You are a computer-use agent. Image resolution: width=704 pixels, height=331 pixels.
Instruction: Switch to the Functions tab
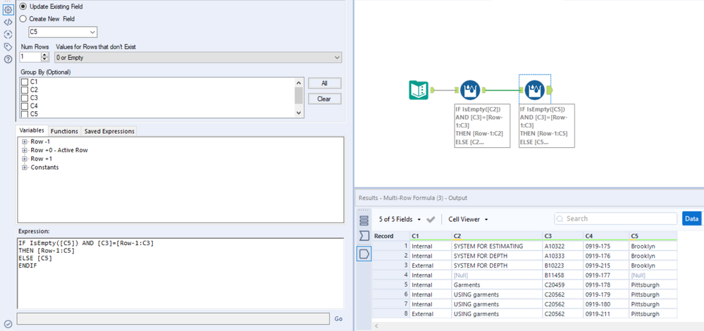pyautogui.click(x=64, y=131)
